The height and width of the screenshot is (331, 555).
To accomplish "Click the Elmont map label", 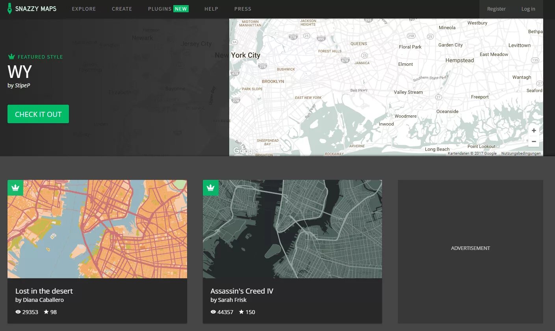I will 406,64.
